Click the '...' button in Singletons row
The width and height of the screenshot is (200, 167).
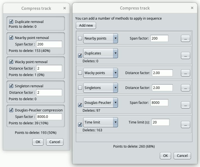[185, 88]
